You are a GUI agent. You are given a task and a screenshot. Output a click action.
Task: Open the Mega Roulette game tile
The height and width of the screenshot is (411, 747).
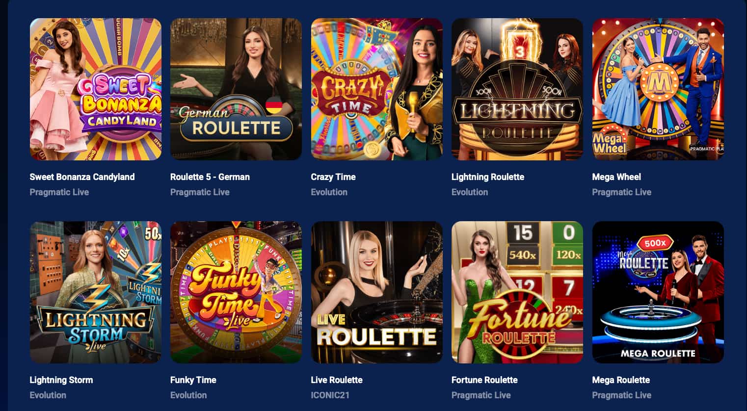(x=658, y=292)
